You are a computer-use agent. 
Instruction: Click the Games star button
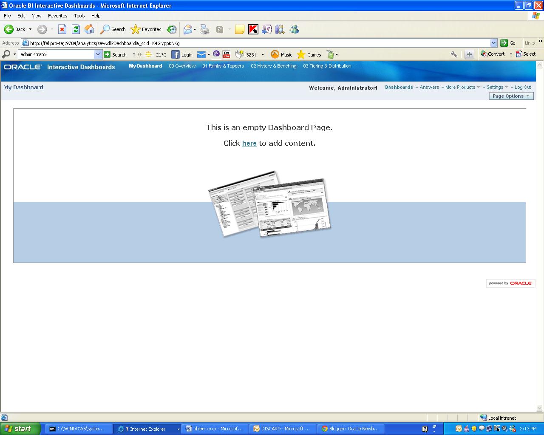point(309,54)
